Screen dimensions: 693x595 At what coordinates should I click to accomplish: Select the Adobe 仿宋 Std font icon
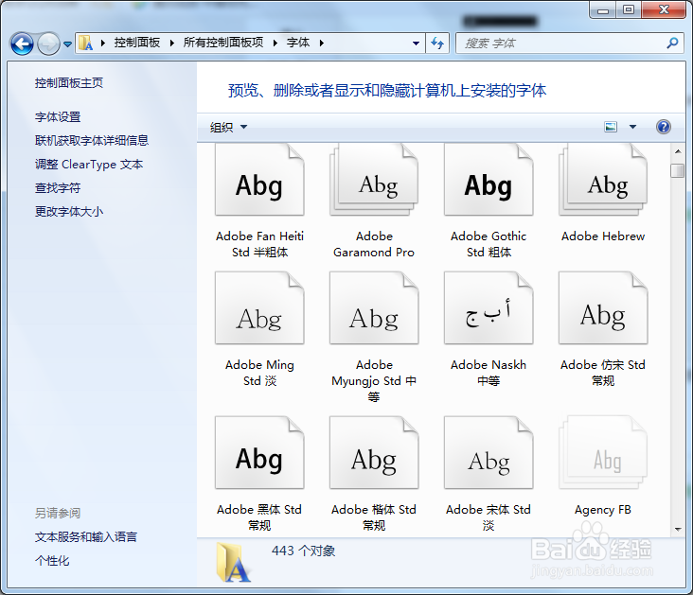(603, 307)
